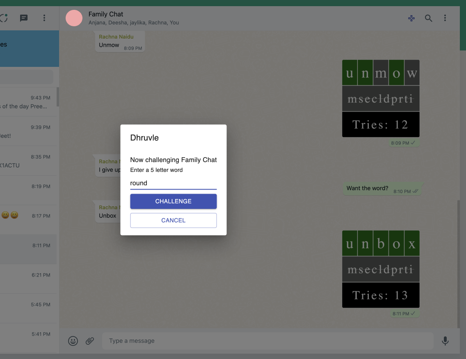Open chat from 9:43 PM in list

(28, 102)
